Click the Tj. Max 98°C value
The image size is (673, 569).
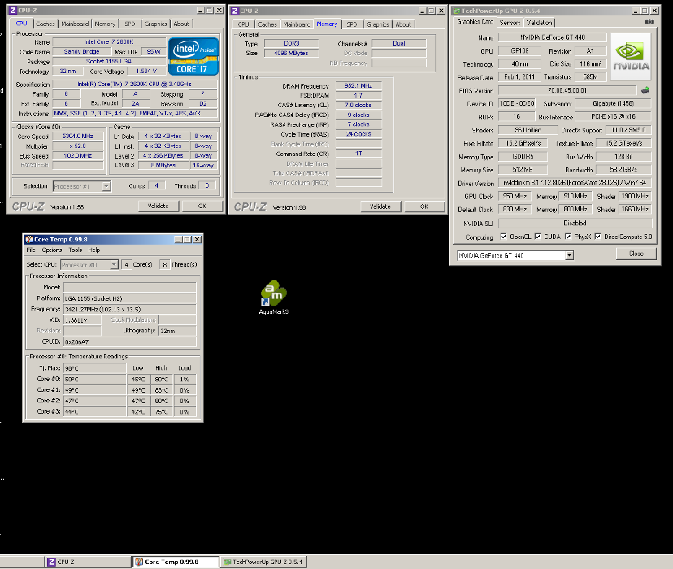(94, 368)
